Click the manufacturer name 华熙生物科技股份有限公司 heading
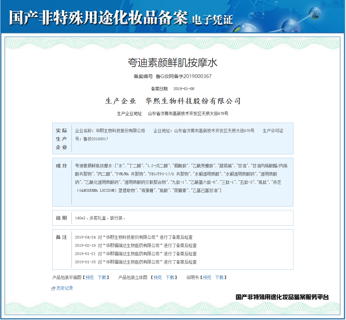 coord(193,101)
